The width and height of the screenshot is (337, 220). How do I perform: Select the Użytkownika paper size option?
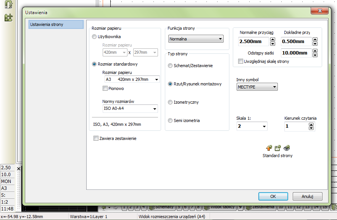(x=94, y=37)
